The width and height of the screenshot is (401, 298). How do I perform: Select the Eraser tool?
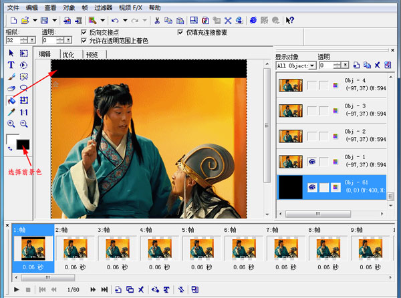click(x=11, y=88)
